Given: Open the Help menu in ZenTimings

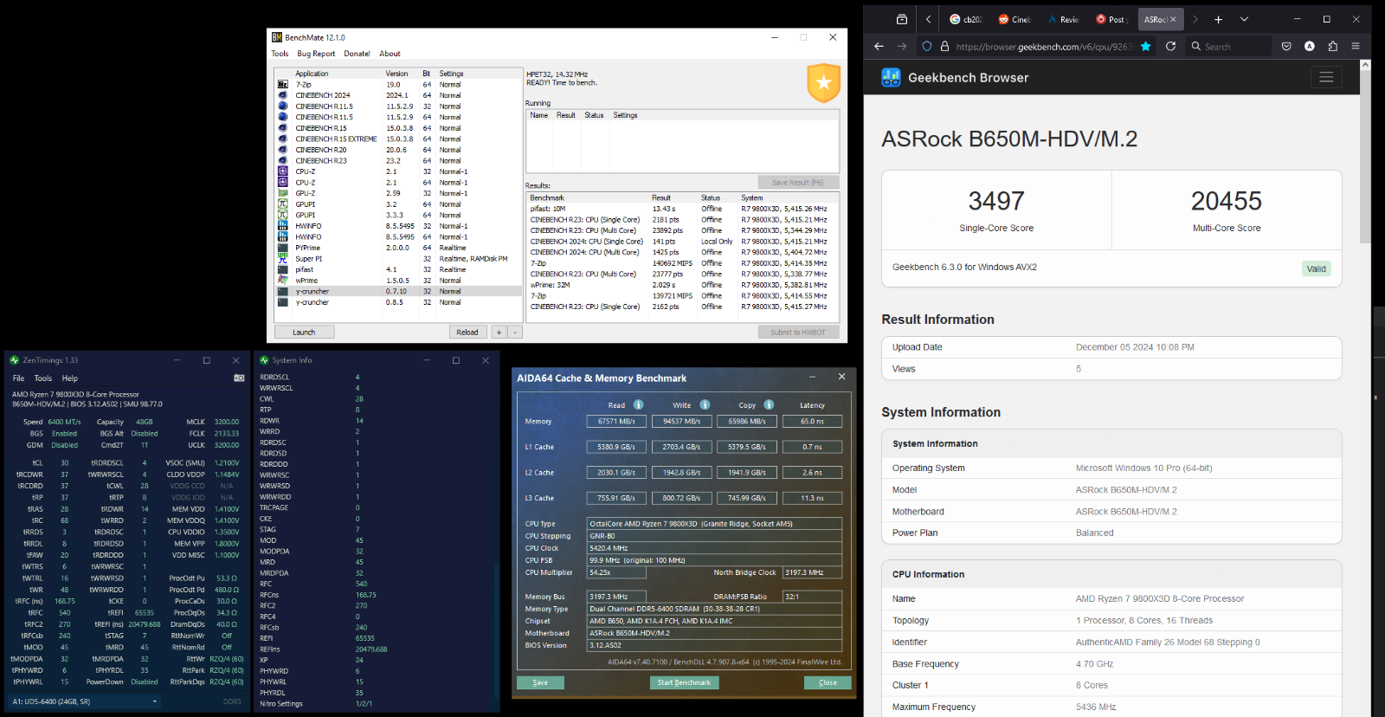Looking at the screenshot, I should point(70,378).
